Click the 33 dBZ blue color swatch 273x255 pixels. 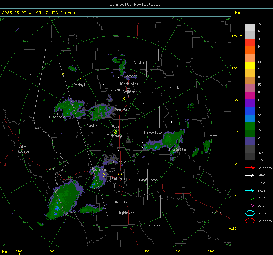pos(250,118)
